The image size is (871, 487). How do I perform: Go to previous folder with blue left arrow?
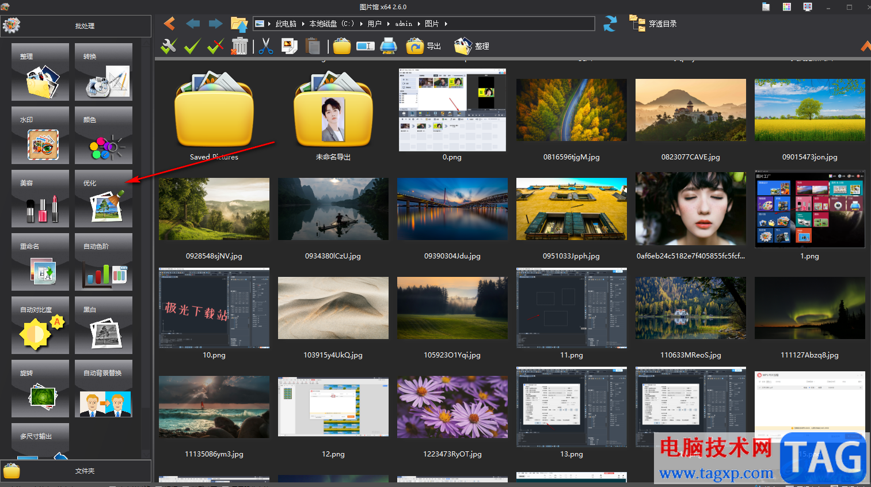coord(193,24)
